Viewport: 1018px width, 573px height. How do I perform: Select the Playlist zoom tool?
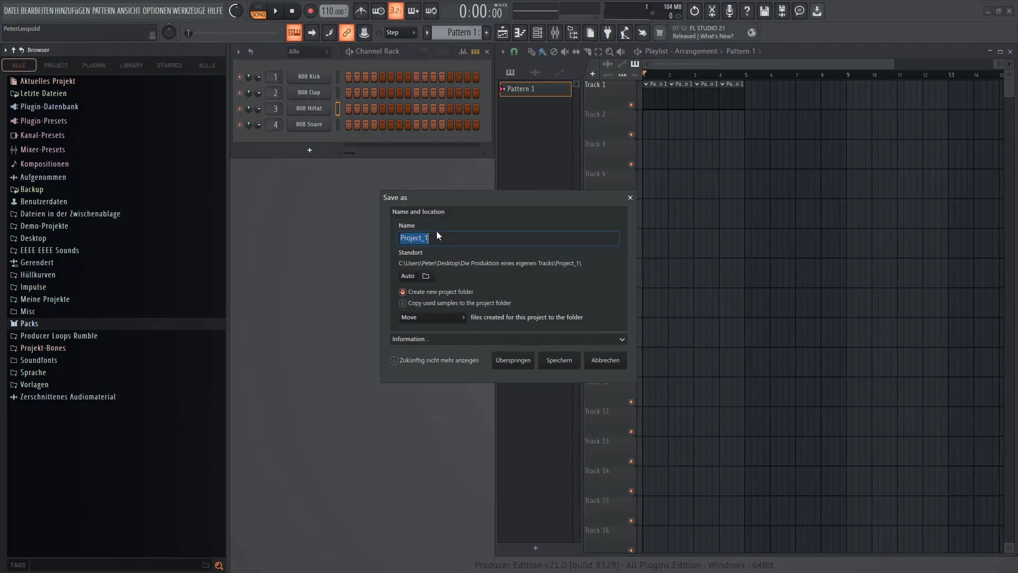[x=609, y=51]
